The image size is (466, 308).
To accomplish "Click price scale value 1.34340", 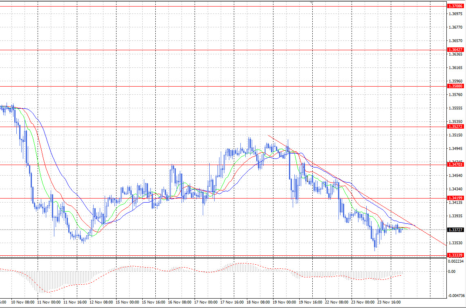I will click(x=455, y=189).
